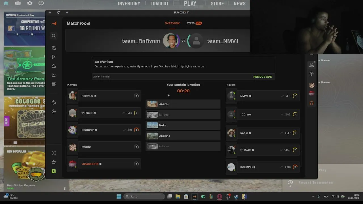Open the find players icon in FACEIT sidebar
The image size is (363, 204).
[x=54, y=48]
